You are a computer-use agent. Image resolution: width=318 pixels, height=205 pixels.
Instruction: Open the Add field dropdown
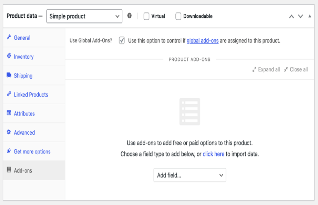(x=190, y=175)
